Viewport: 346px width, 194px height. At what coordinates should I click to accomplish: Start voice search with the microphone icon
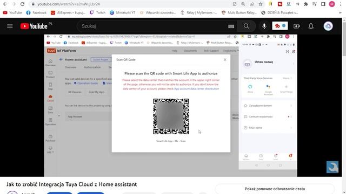pos(264,26)
